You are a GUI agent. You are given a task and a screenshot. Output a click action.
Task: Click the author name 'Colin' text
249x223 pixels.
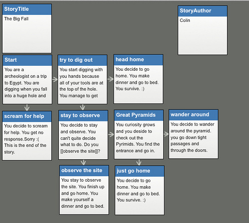[x=185, y=20]
